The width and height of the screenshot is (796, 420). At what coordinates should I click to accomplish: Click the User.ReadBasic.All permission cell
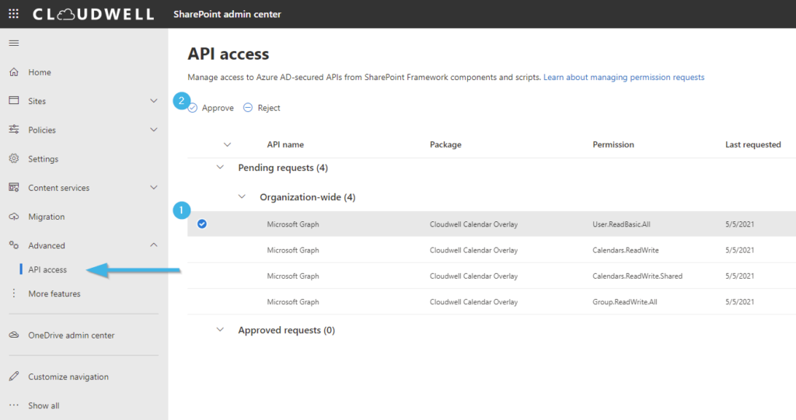[621, 224]
